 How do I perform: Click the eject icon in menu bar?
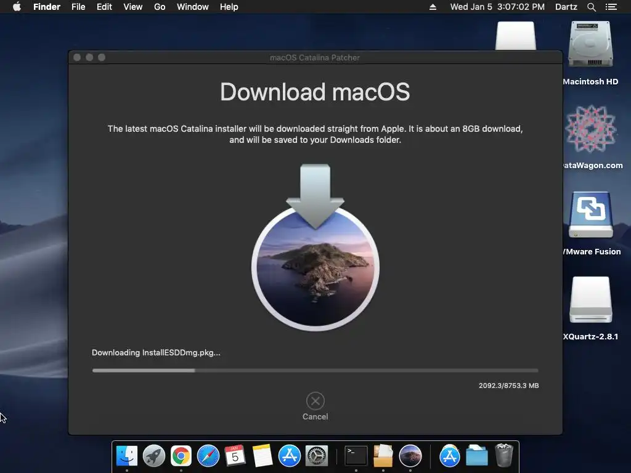pyautogui.click(x=433, y=7)
